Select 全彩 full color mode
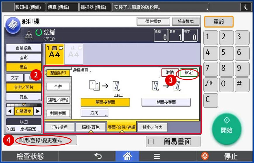254x163 pixels. click(x=24, y=57)
